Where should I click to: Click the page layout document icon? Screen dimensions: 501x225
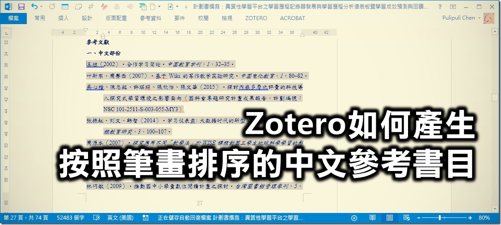153,6
